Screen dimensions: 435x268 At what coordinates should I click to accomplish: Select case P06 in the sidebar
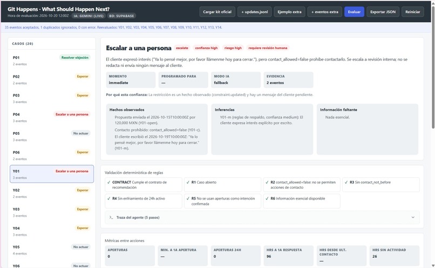pos(52,155)
